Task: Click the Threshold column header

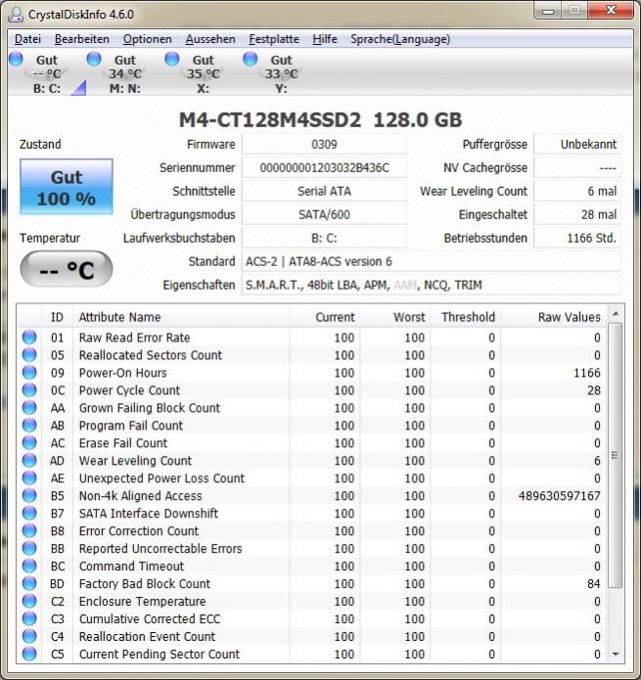Action: (x=466, y=317)
